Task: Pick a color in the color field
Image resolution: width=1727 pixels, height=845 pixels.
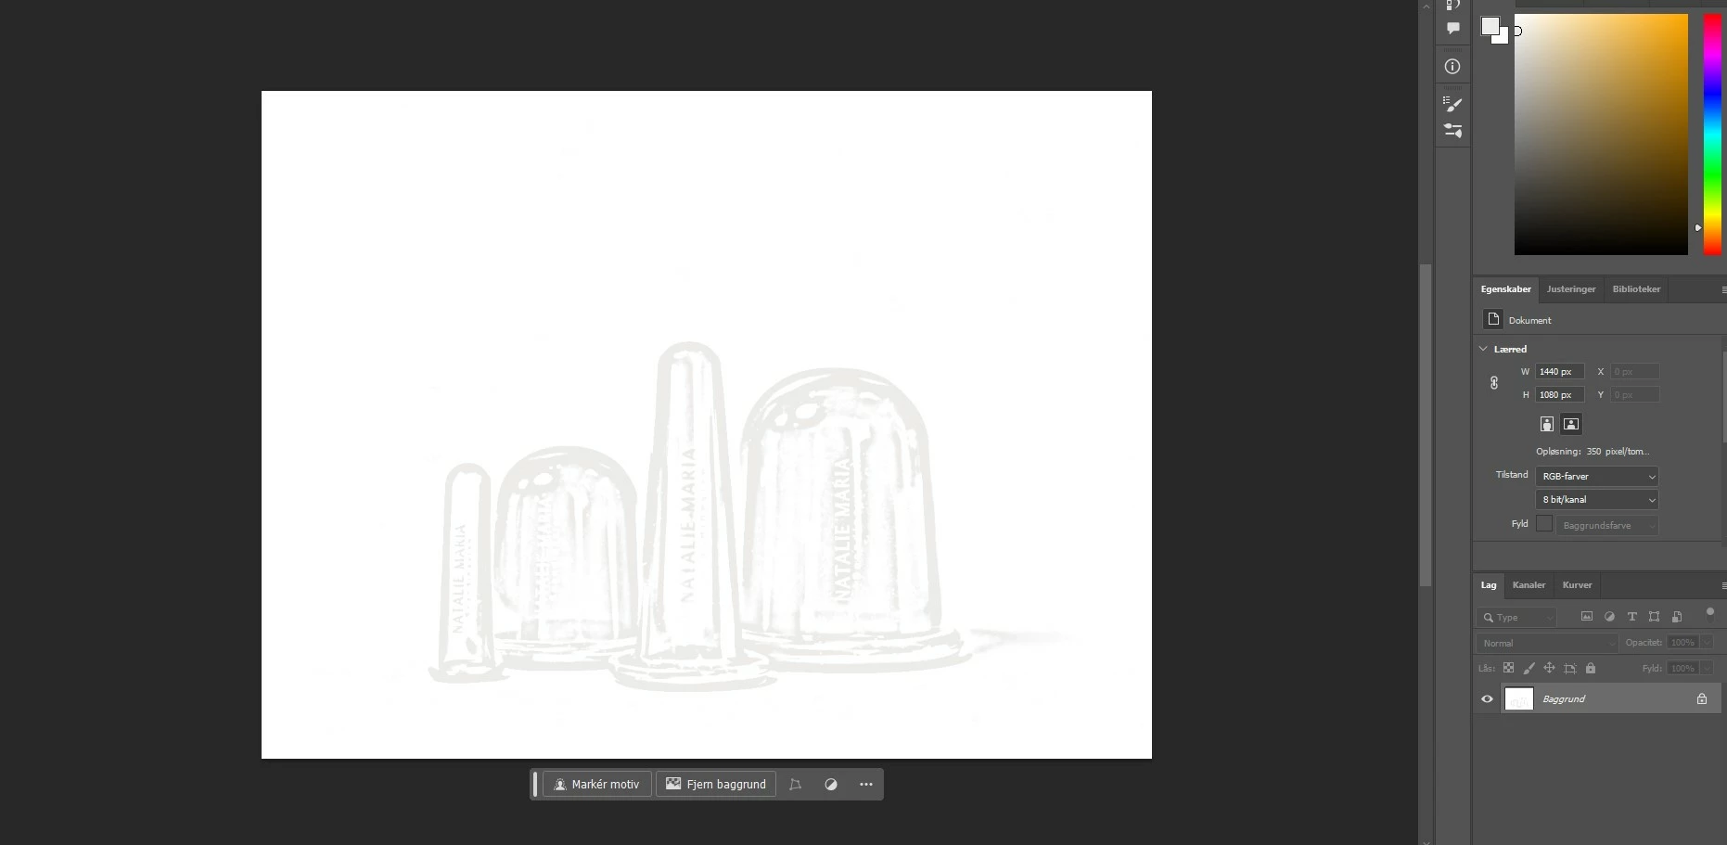Action: (x=1601, y=134)
